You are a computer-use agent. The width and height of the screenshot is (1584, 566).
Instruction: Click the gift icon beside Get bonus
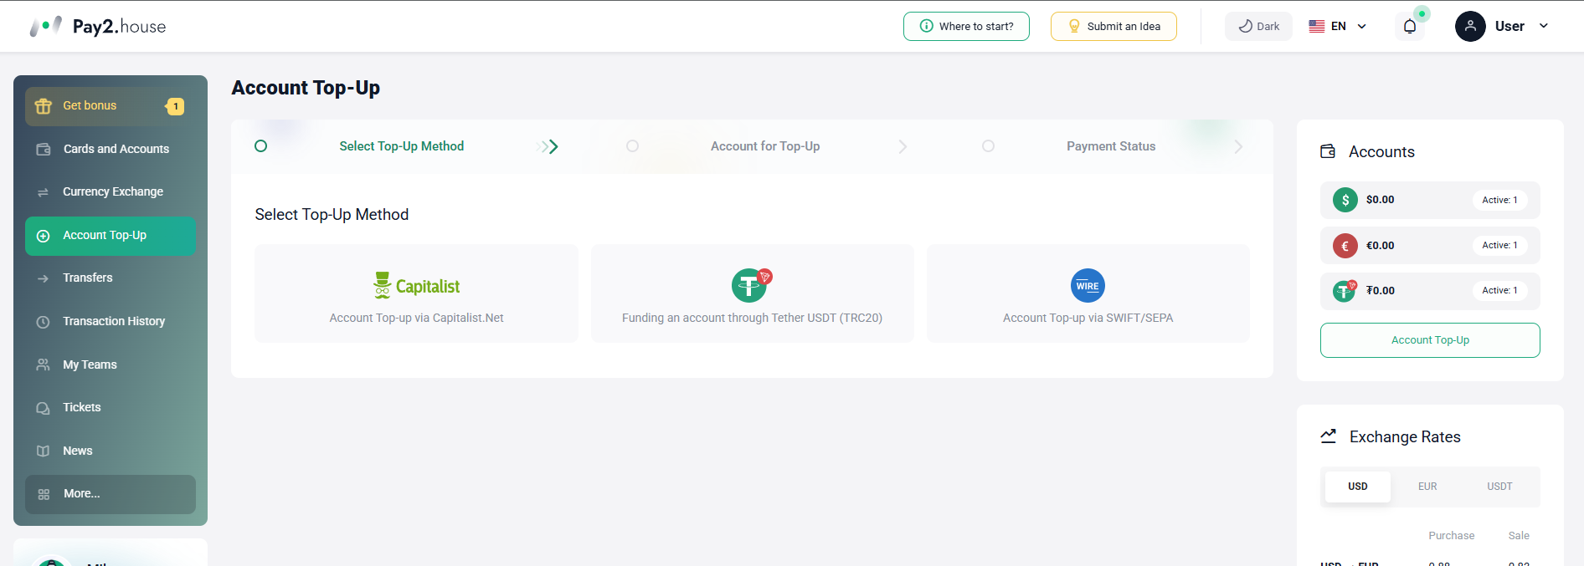pos(44,106)
